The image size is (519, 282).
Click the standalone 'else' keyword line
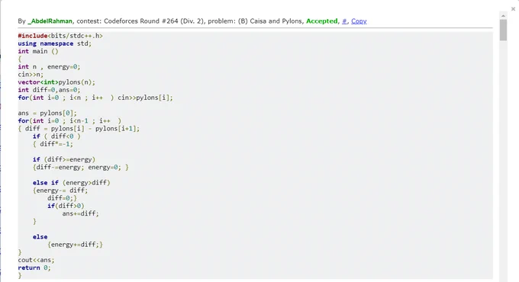pos(40,237)
